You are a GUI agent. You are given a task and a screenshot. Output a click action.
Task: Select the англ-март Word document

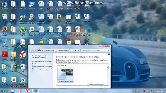point(50,30)
